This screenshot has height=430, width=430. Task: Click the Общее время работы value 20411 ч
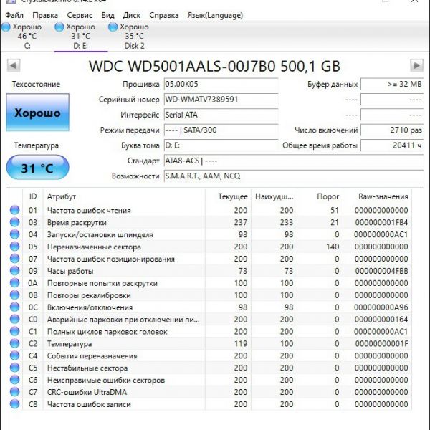(392, 145)
